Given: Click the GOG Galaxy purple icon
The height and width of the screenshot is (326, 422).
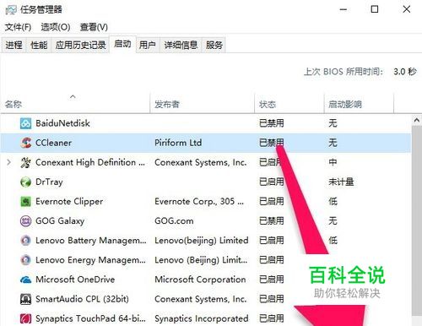Looking at the screenshot, I should coord(25,221).
